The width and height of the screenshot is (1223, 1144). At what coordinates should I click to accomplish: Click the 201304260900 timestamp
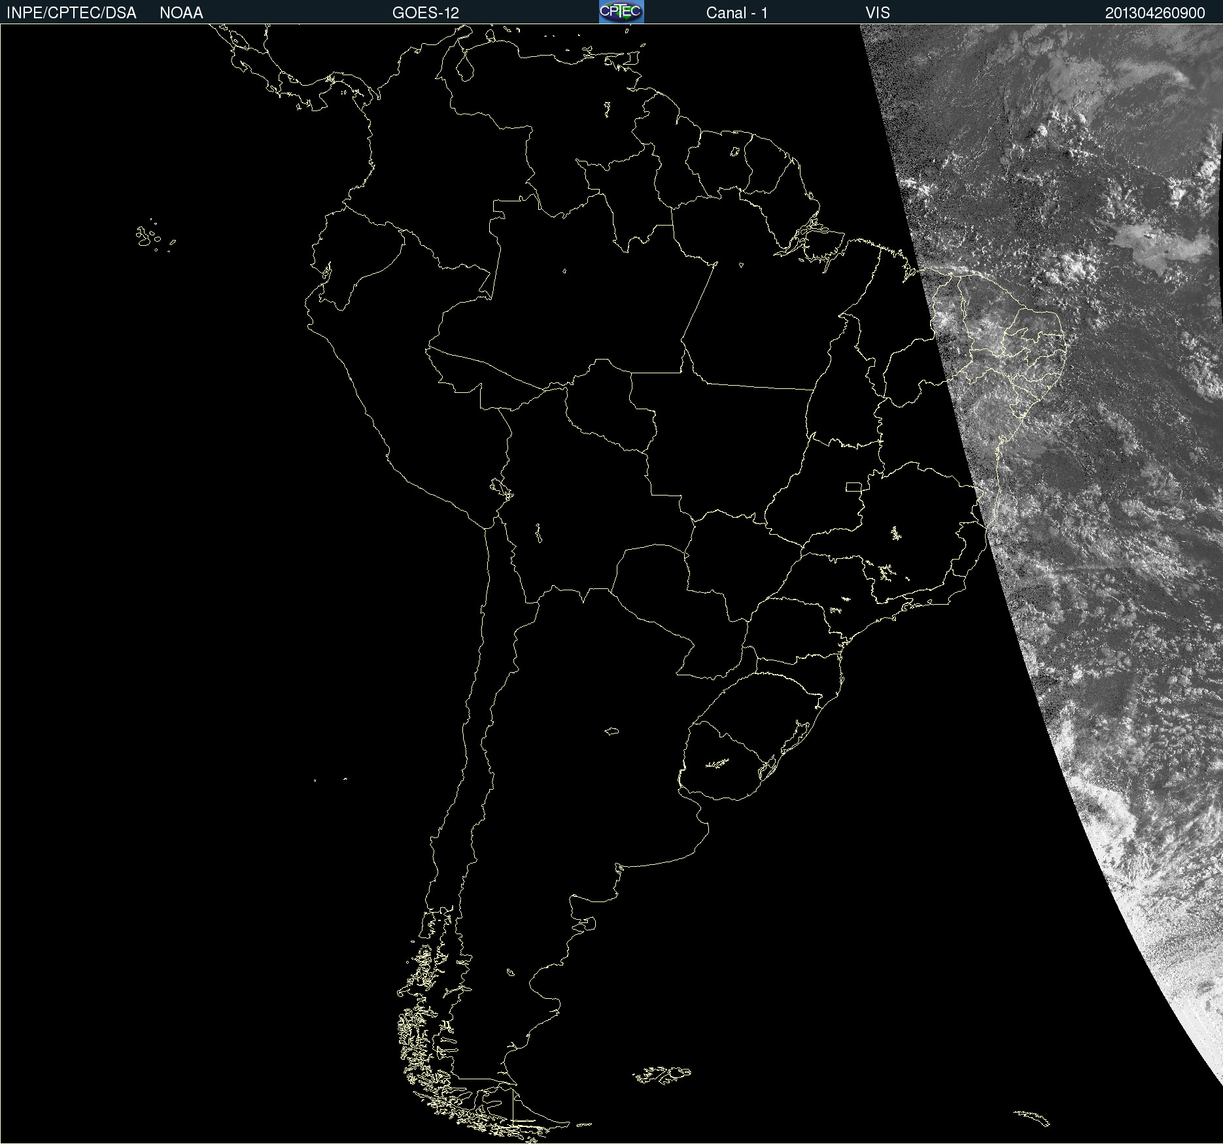[1155, 13]
